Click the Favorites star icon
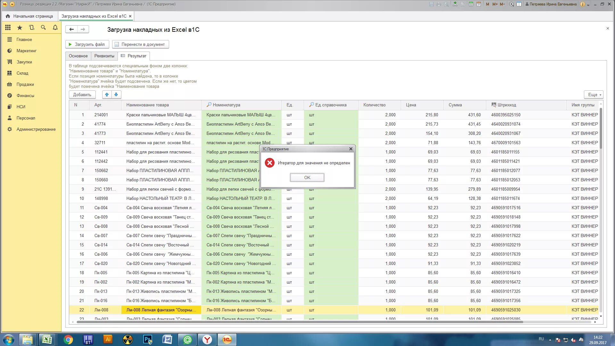The width and height of the screenshot is (615, 346). (x=20, y=28)
